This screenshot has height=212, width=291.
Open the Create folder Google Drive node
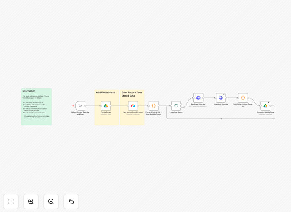(x=106, y=106)
